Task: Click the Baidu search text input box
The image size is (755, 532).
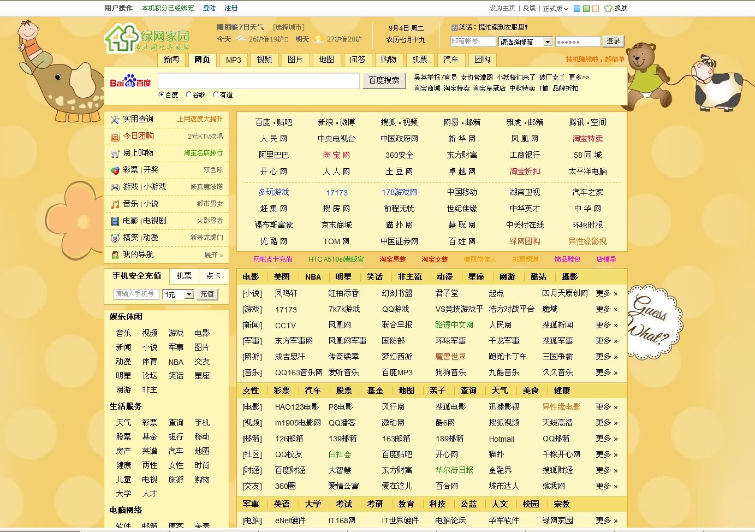Action: (258, 81)
